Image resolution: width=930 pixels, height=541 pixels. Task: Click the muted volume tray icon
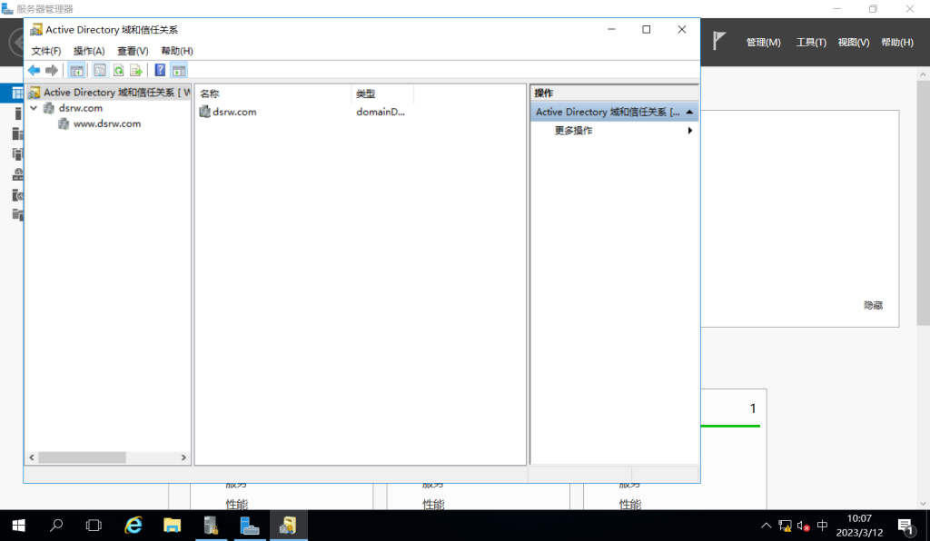[x=804, y=526]
